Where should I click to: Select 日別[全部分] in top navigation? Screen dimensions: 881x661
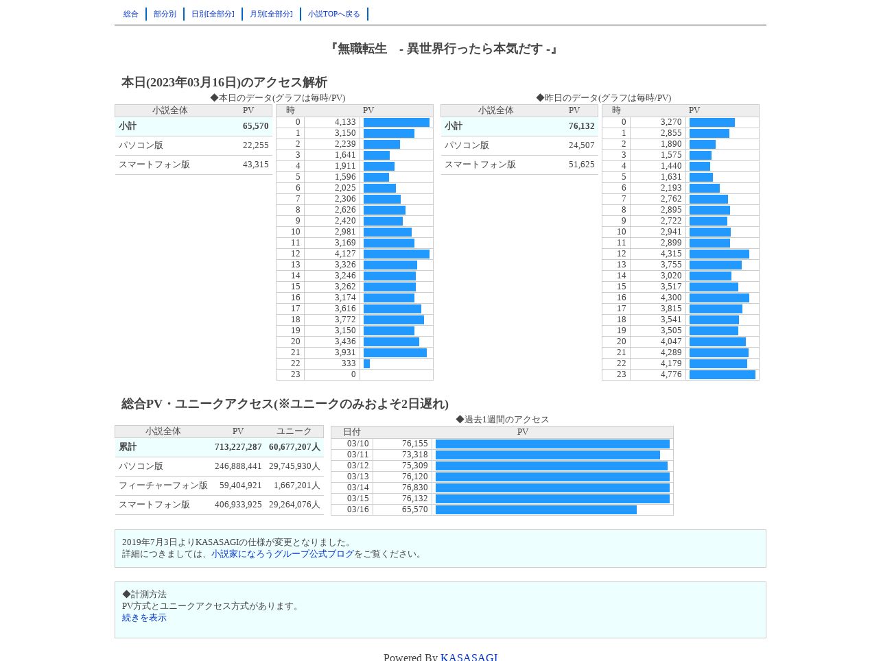pos(213,14)
